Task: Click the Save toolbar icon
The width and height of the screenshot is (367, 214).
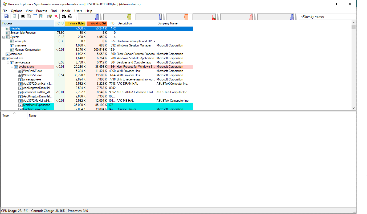Action: 7,16
